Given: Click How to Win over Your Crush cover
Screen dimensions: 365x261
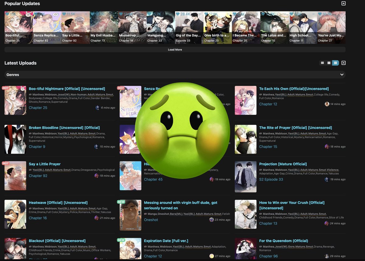Looking at the screenshot, I should [x=245, y=214].
